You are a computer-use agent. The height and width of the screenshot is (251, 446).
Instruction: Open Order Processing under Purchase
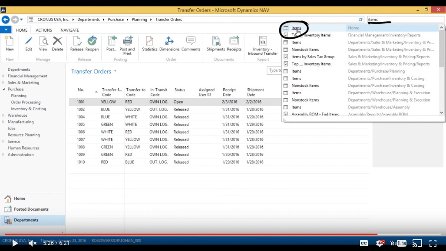click(x=26, y=102)
